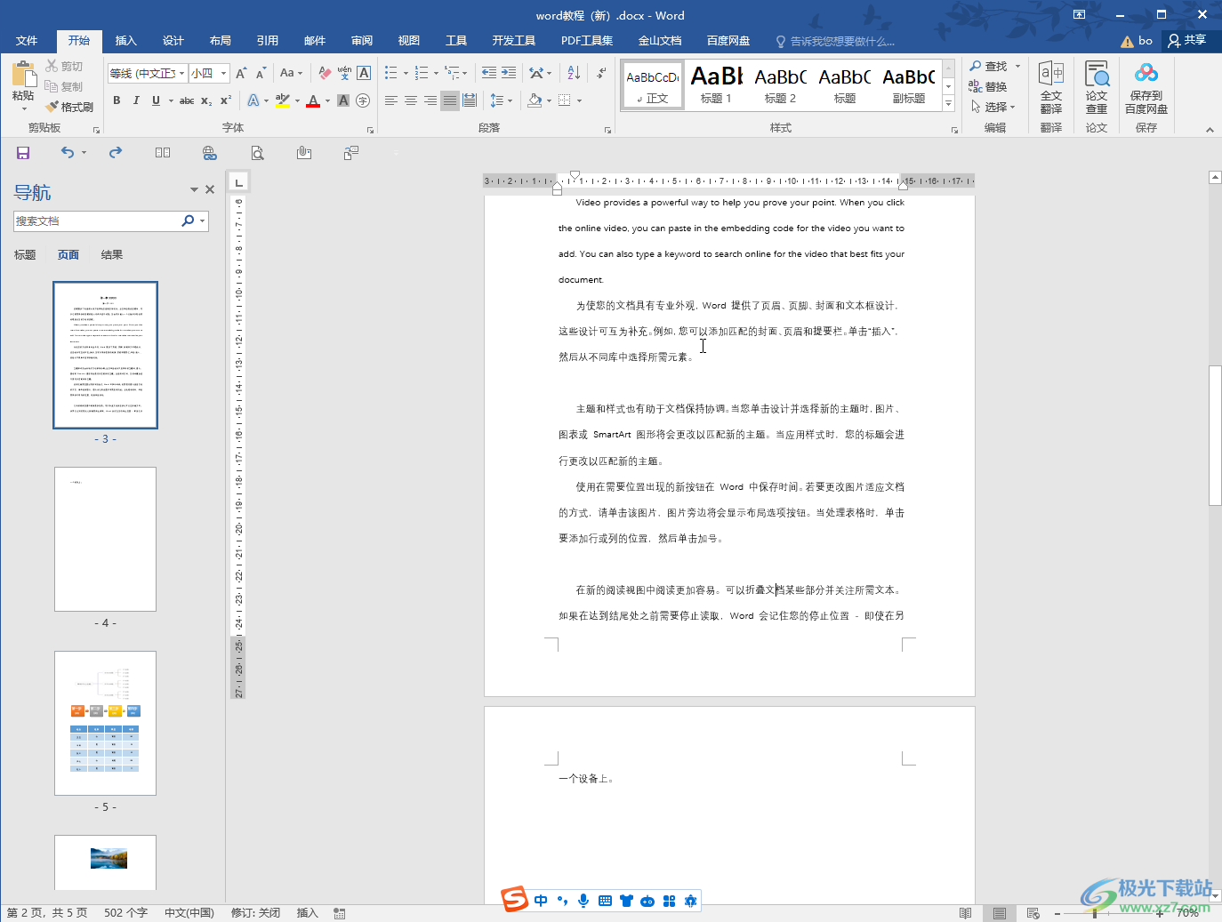Click the red font color swatch button
This screenshot has height=922, width=1222.
[x=313, y=100]
